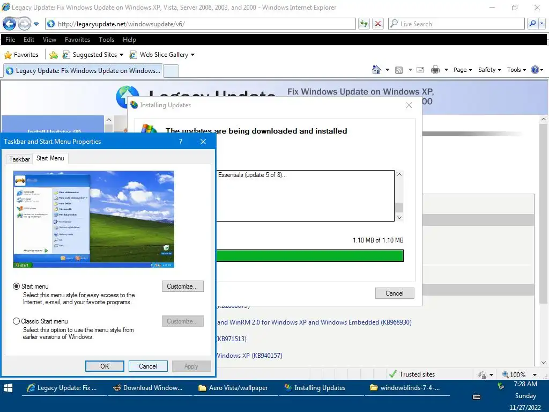Click the update shield system tray icon

point(501,386)
